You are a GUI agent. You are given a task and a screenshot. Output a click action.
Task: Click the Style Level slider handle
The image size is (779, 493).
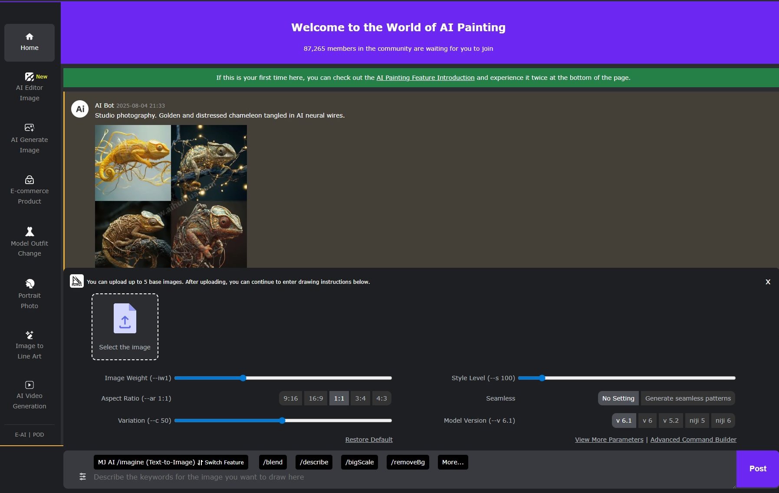pyautogui.click(x=542, y=378)
